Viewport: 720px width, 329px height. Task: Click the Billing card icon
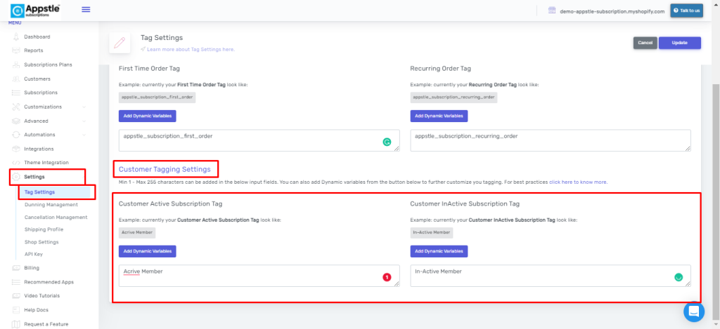click(16, 267)
